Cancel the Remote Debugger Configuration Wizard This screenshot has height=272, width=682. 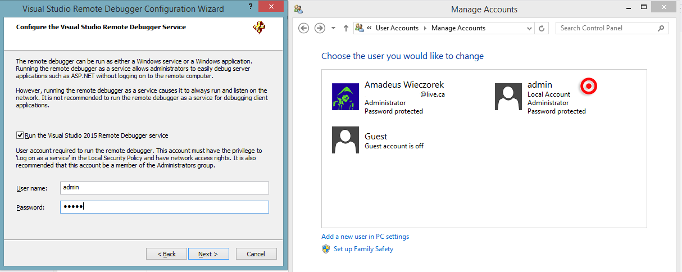coord(256,254)
